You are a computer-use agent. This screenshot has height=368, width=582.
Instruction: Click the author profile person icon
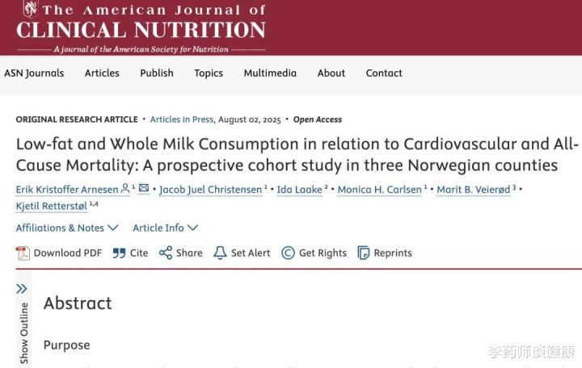[x=125, y=188]
